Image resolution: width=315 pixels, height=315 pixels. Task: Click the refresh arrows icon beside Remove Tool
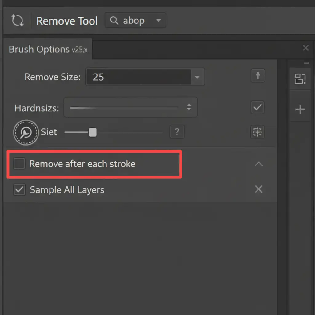click(x=17, y=21)
